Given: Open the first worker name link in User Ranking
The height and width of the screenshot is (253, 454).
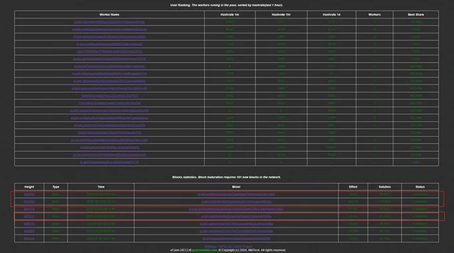Looking at the screenshot, I should pyautogui.click(x=109, y=22).
